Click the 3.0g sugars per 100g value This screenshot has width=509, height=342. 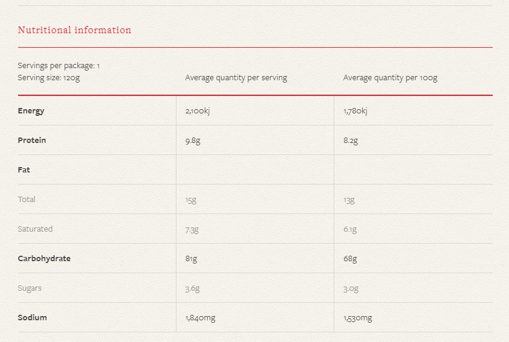(x=351, y=288)
